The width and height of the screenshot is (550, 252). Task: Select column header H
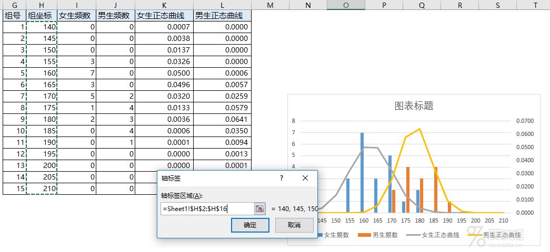[x=42, y=5]
